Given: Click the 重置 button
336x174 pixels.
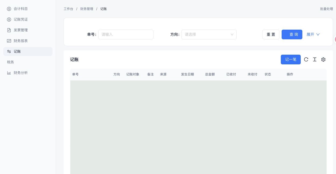Looking at the screenshot, I should (x=271, y=34).
